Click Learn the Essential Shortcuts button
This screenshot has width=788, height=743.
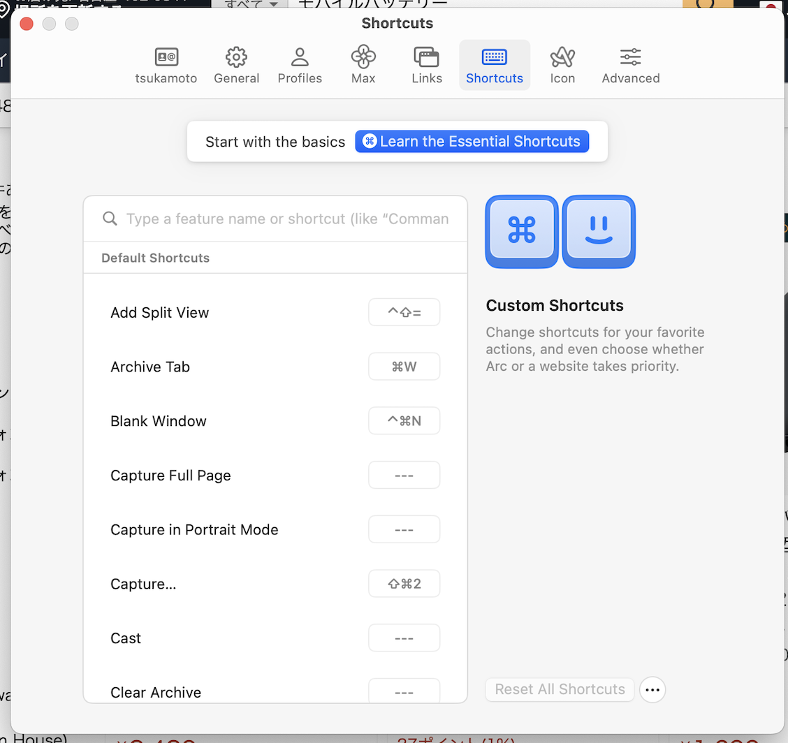472,142
